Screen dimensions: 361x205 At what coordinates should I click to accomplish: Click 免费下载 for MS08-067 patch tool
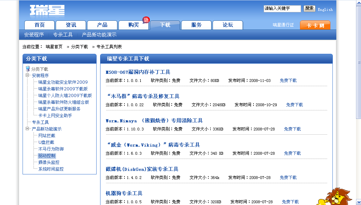click(288, 81)
